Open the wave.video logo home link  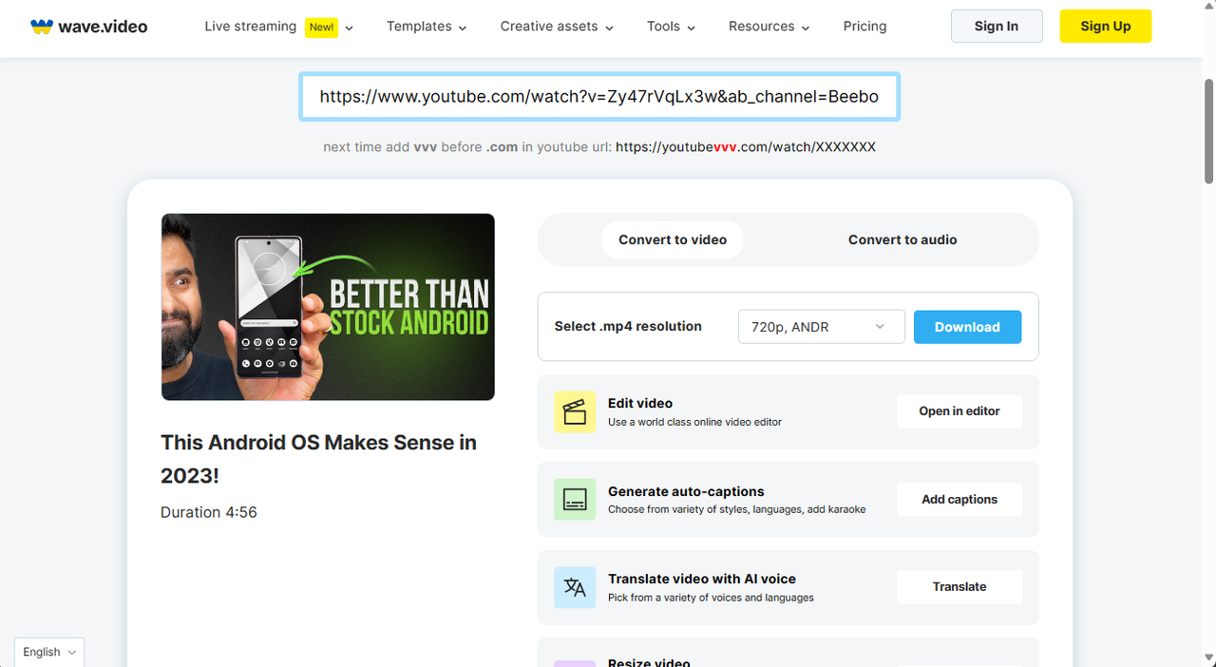click(x=88, y=27)
